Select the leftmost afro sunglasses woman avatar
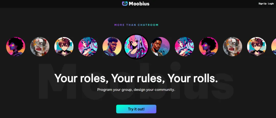 (x=16, y=47)
